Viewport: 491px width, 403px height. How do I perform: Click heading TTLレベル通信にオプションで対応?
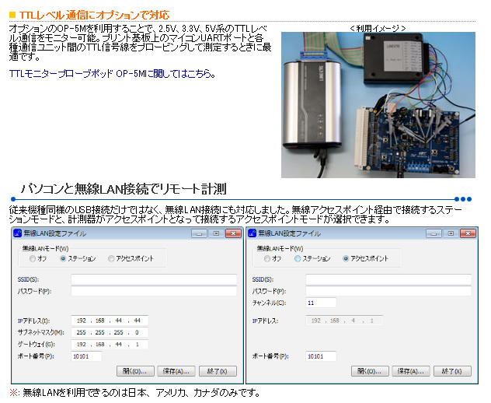94,15
